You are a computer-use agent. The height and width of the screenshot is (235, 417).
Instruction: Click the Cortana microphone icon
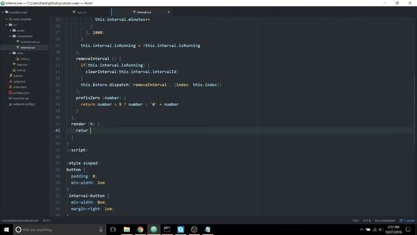101,229
